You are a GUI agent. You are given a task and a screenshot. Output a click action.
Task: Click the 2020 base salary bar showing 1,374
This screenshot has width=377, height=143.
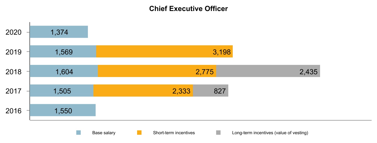tap(59, 32)
